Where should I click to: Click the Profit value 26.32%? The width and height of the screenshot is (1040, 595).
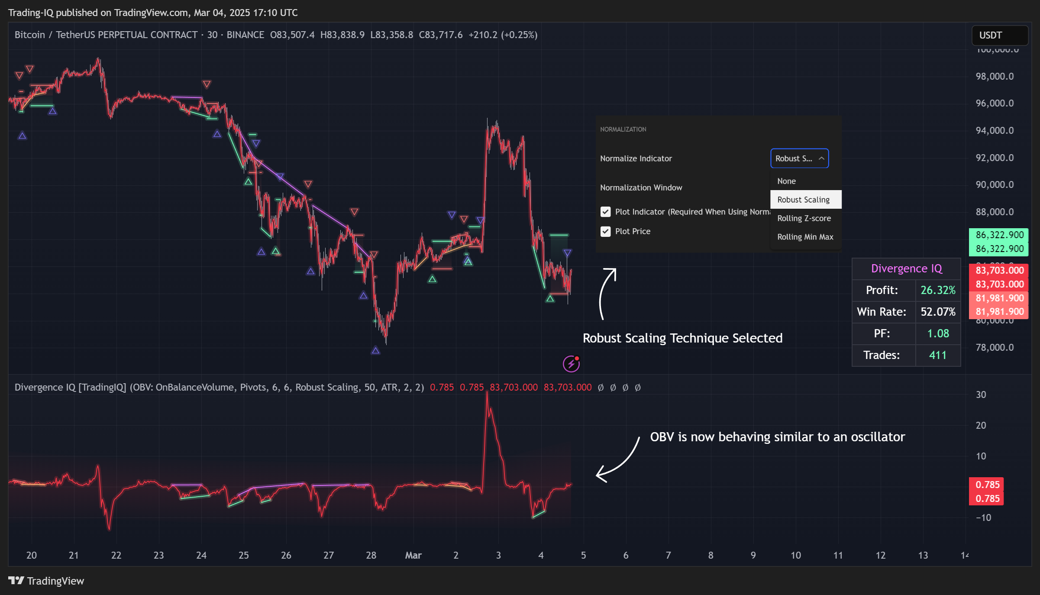938,290
